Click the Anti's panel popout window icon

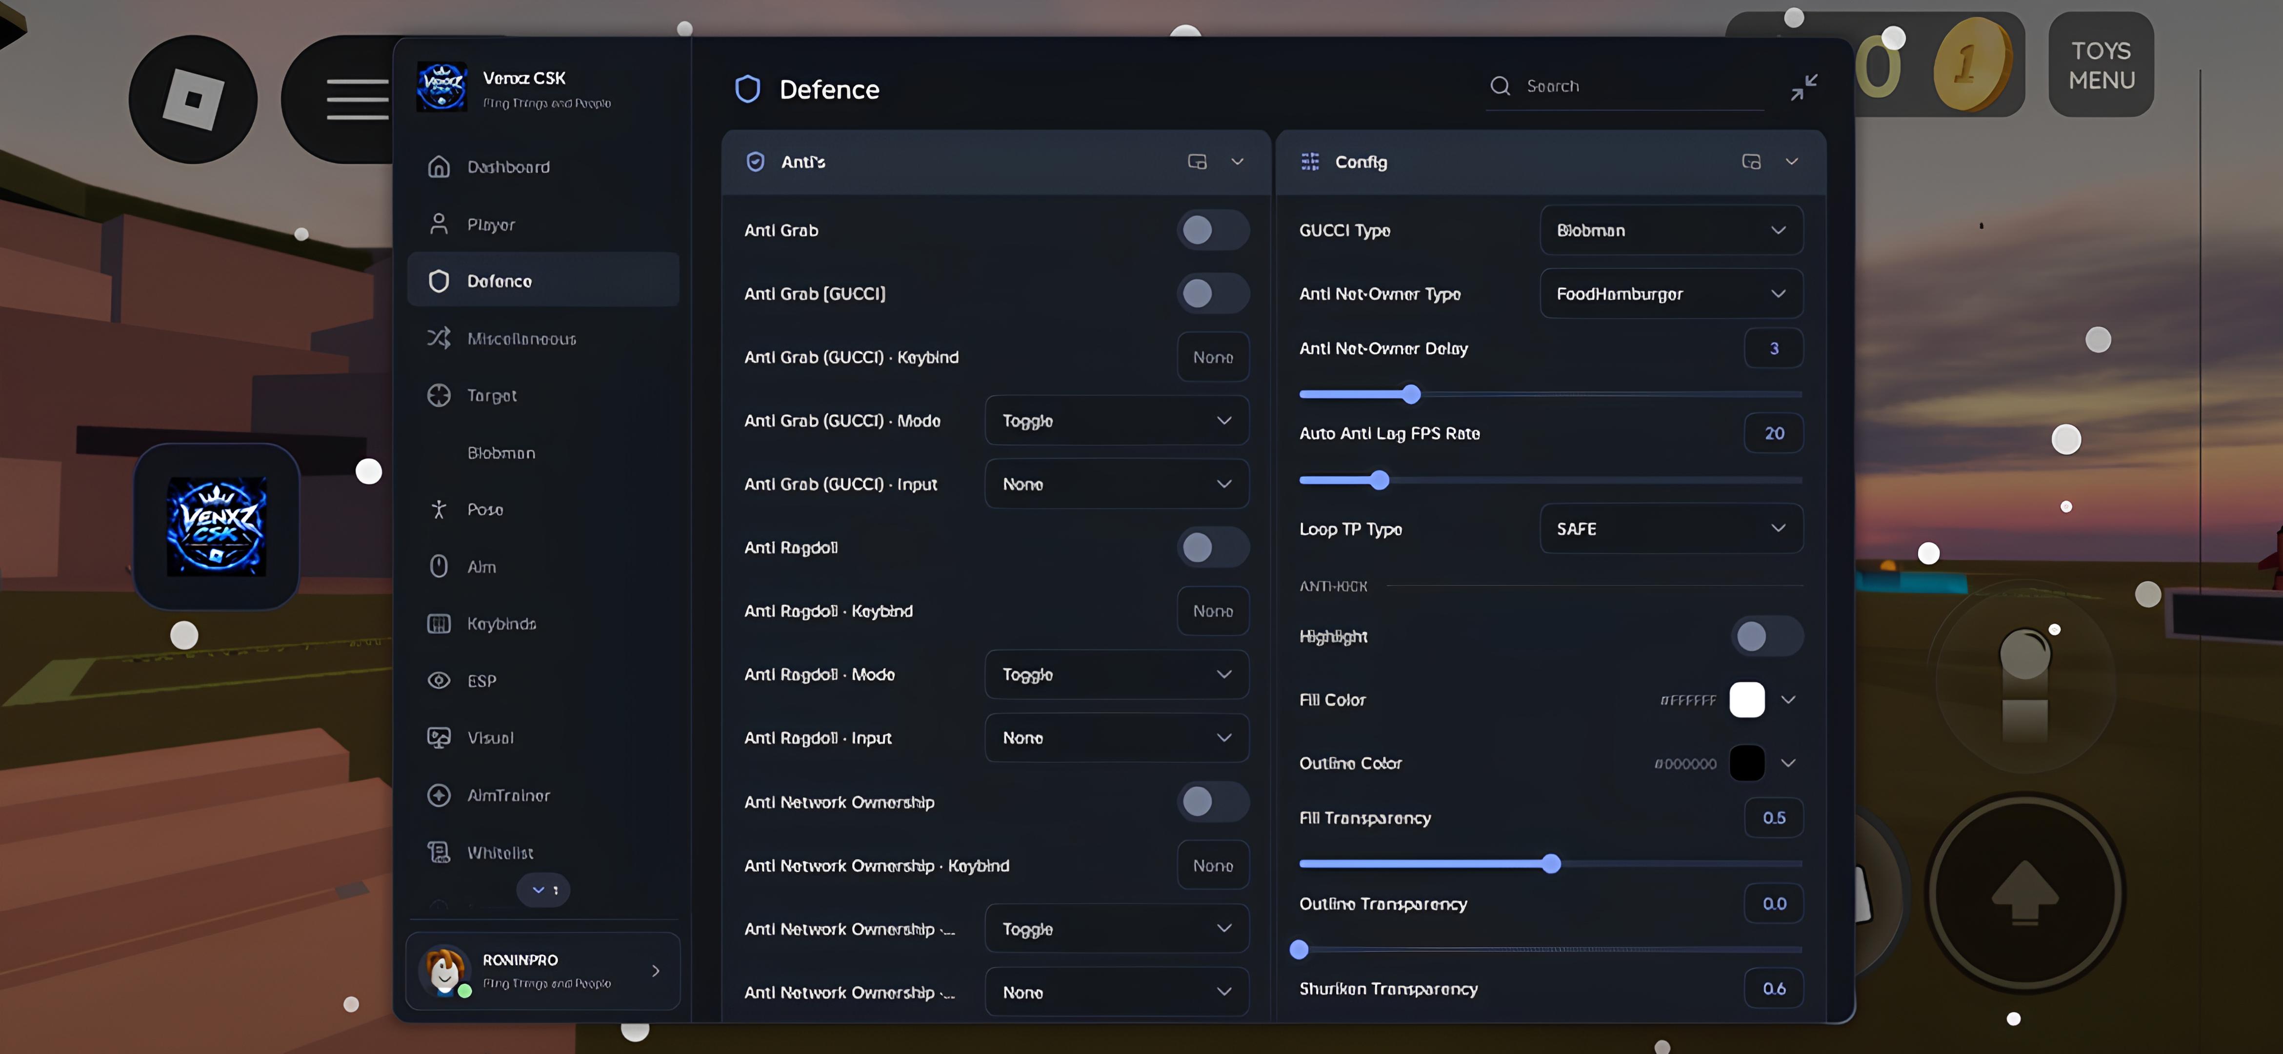(1197, 162)
